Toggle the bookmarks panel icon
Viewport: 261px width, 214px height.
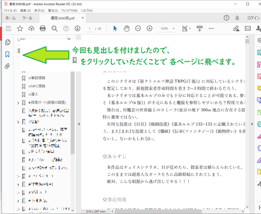click(7, 54)
